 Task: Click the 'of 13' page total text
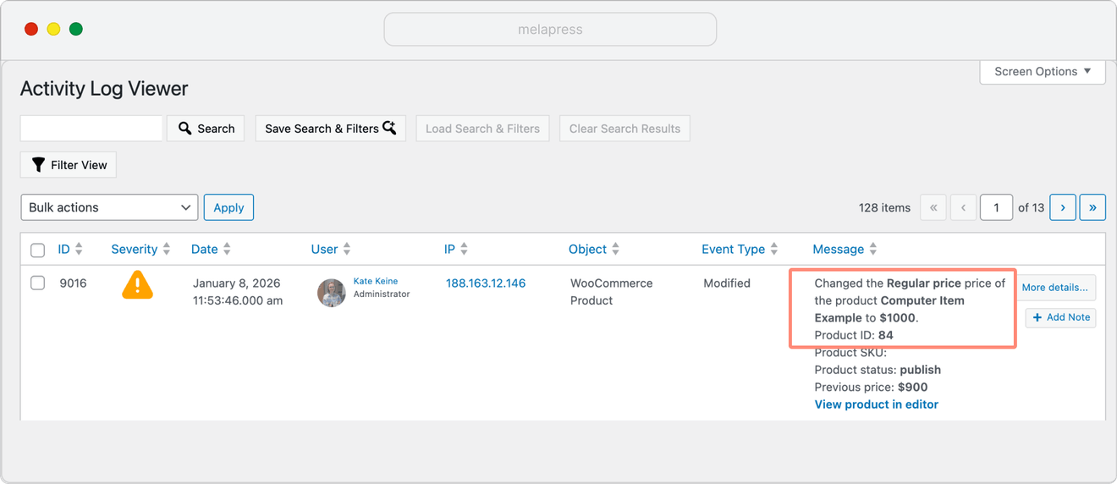(1031, 207)
